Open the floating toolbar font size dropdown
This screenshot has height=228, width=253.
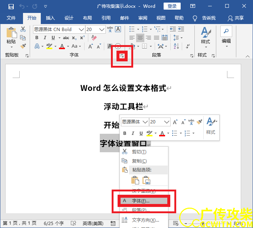pos(167,122)
